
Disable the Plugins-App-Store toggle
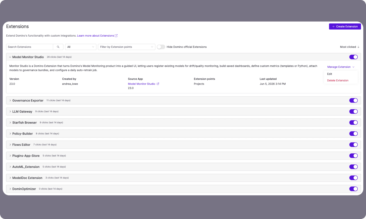pyautogui.click(x=353, y=156)
